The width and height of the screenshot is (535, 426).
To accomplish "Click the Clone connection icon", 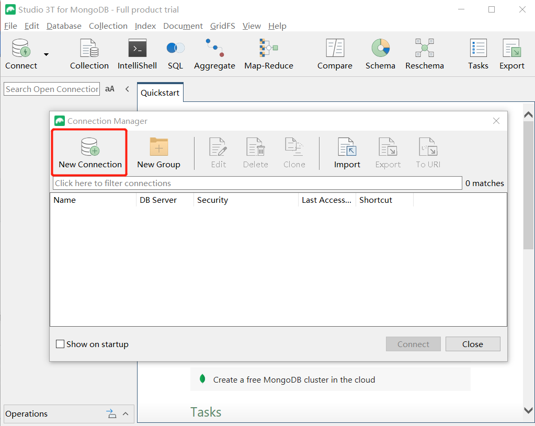I will (294, 153).
